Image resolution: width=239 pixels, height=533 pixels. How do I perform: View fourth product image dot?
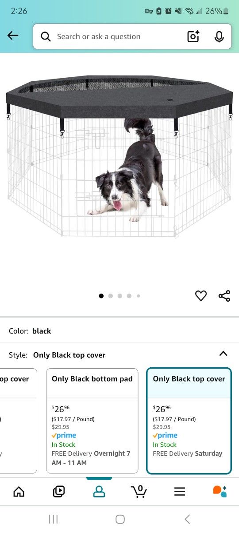[x=129, y=296]
